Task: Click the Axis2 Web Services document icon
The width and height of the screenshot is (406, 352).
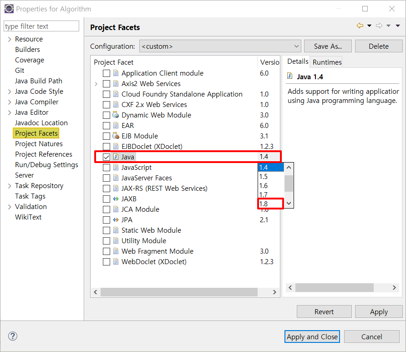Action: (116, 83)
